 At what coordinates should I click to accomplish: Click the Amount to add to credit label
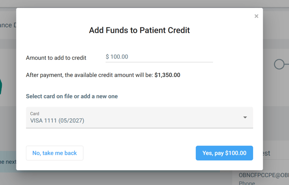(x=56, y=58)
